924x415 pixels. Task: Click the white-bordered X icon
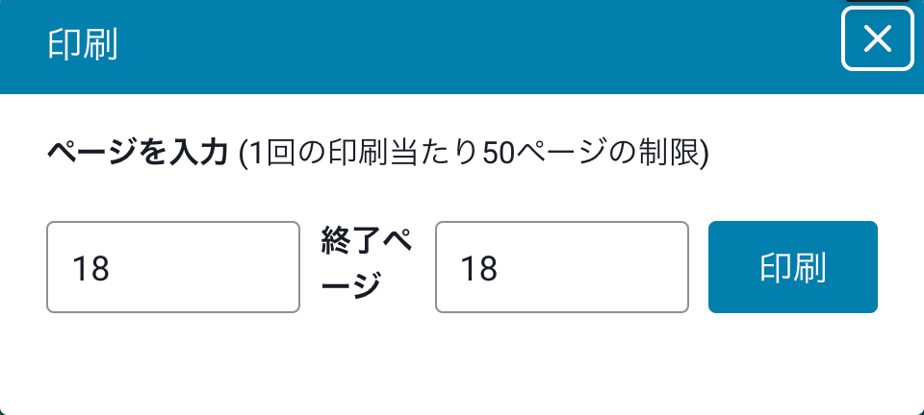click(x=877, y=39)
